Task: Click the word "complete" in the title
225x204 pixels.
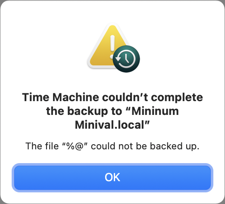Action: 177,98
